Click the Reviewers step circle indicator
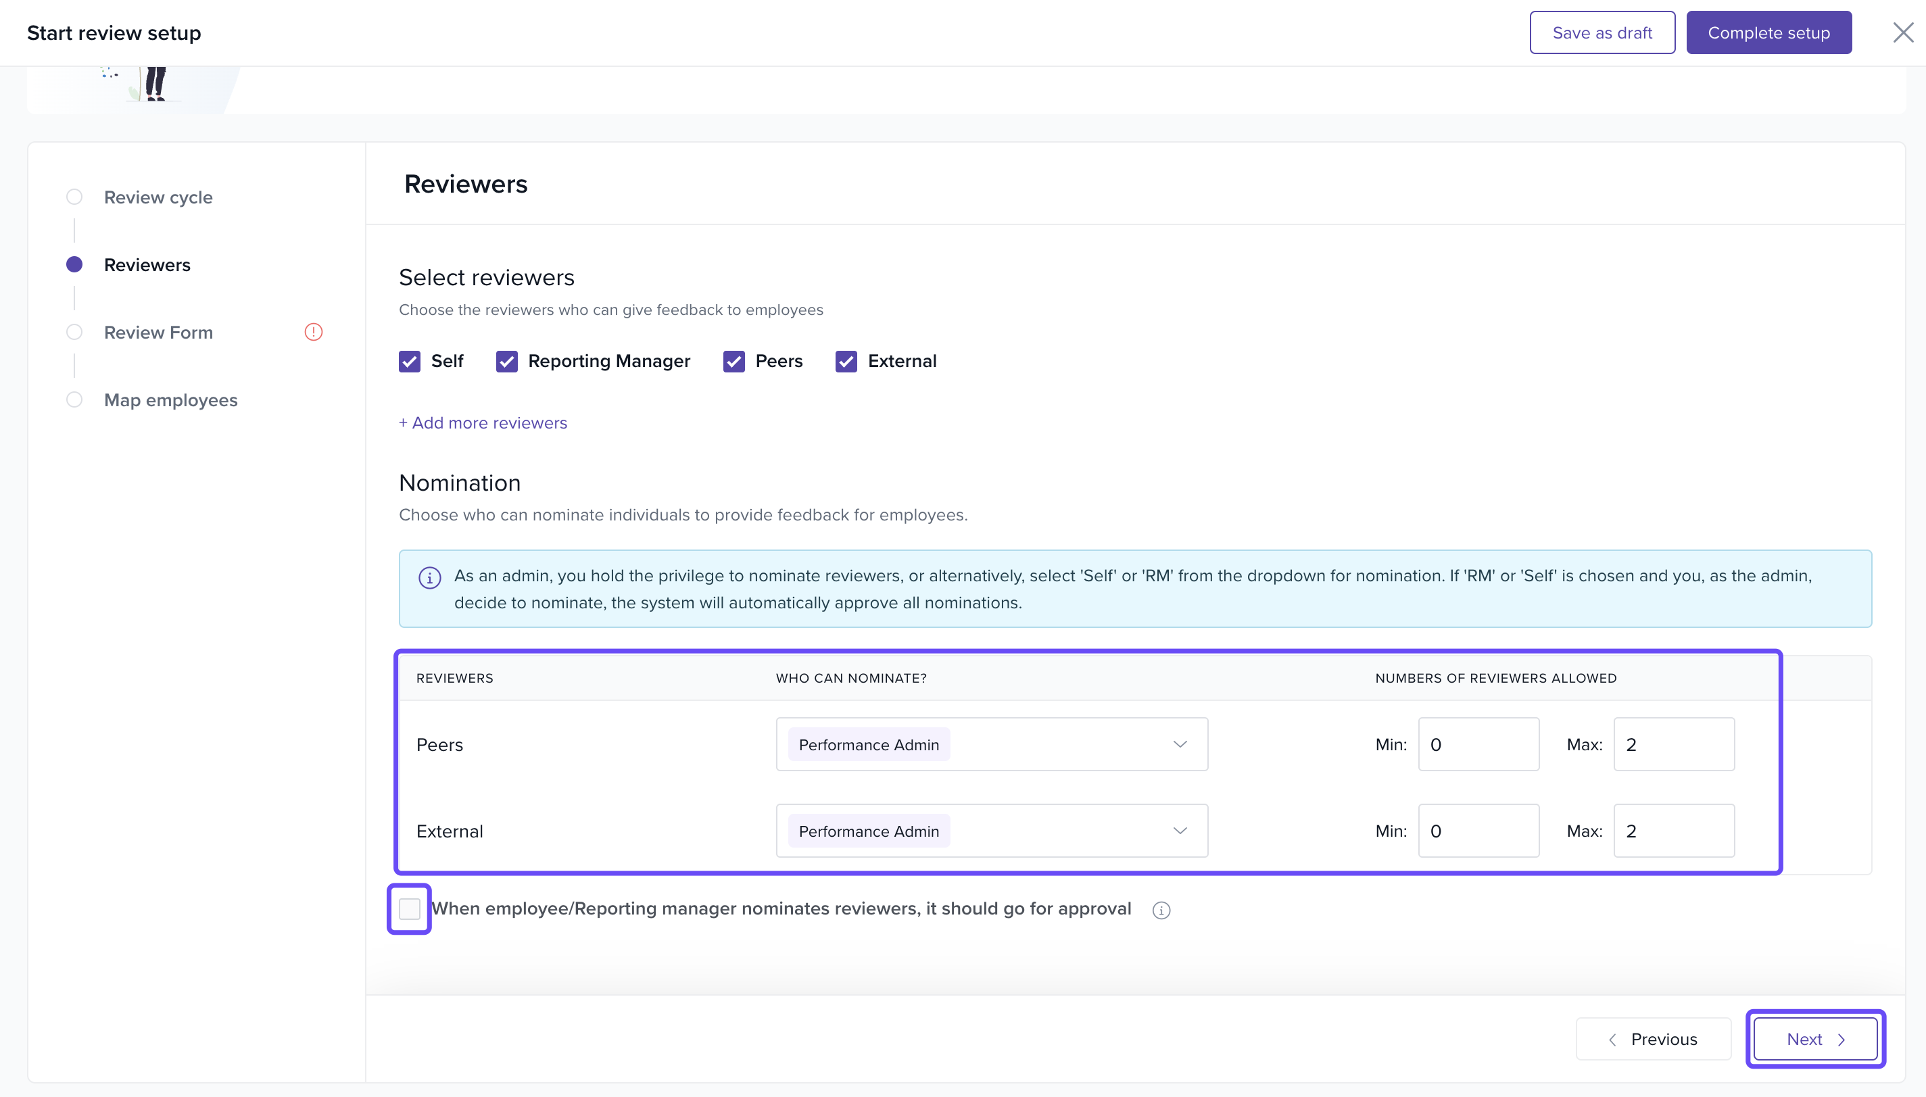1926x1097 pixels. click(x=74, y=264)
